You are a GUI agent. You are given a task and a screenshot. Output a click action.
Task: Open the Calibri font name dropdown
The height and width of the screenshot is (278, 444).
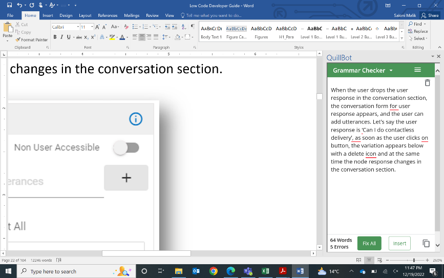click(x=78, y=27)
